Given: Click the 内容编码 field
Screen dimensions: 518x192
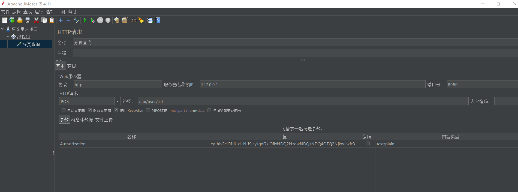Looking at the screenshot, I should (x=506, y=101).
